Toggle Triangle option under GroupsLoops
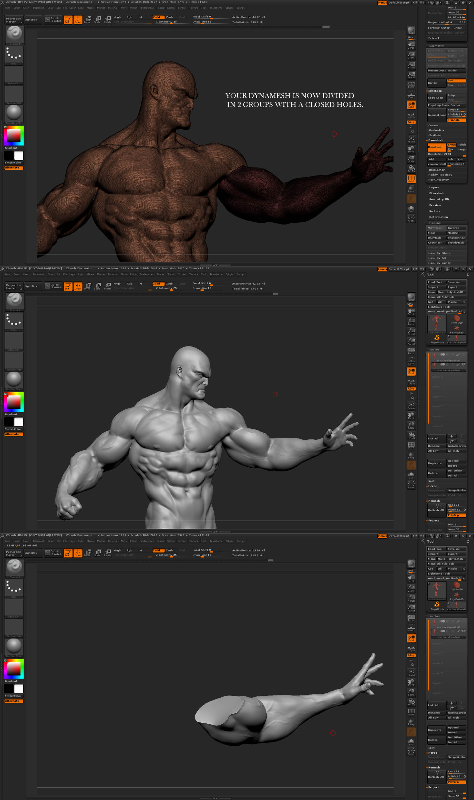474x800 pixels. pyautogui.click(x=456, y=120)
